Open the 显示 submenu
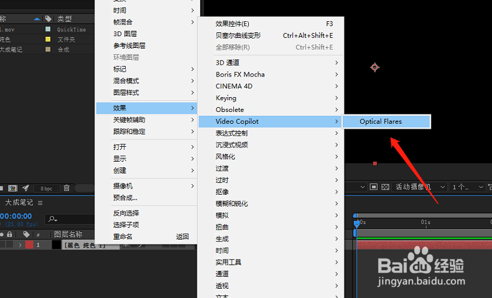The image size is (492, 298). click(147, 159)
